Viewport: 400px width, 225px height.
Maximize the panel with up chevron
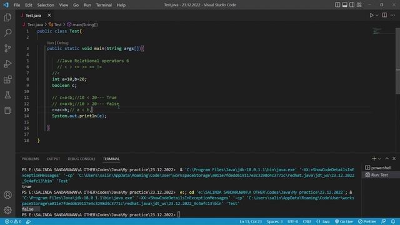[387, 159]
